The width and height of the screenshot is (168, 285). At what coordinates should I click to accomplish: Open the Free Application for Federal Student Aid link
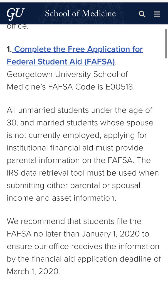click(x=78, y=49)
